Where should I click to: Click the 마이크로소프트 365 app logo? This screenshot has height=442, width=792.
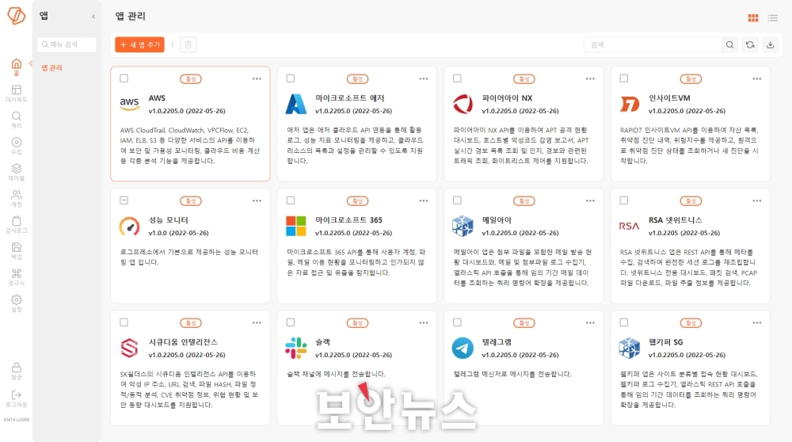(296, 226)
